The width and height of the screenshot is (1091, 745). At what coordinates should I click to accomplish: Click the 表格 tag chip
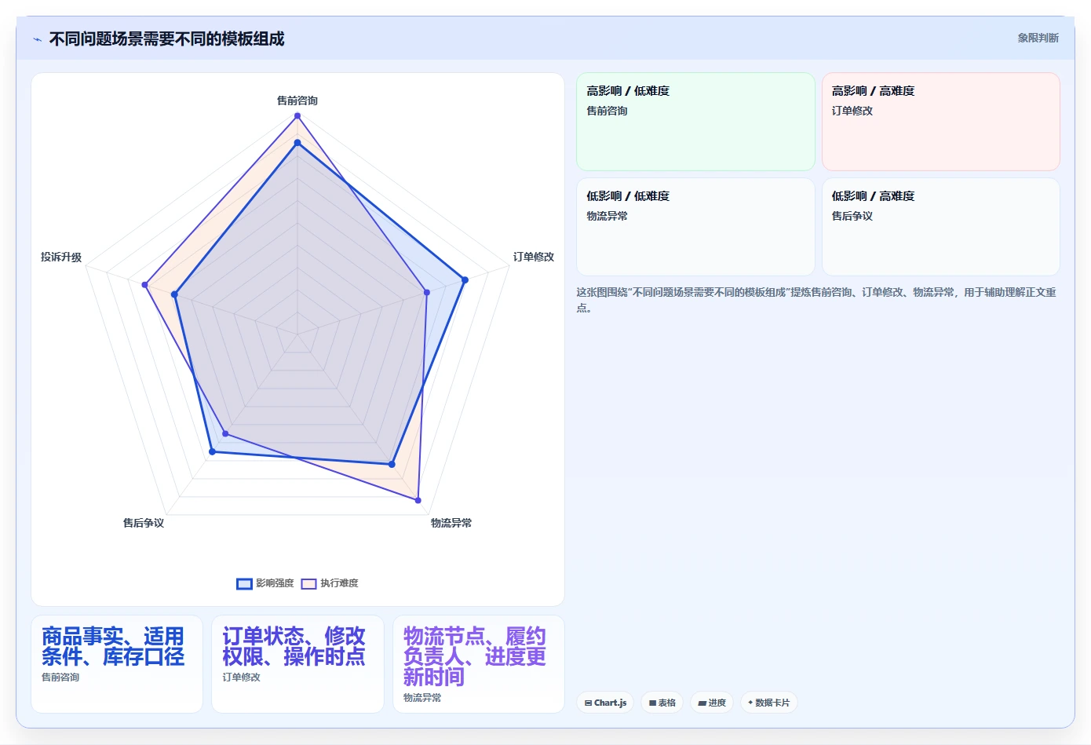pyautogui.click(x=662, y=703)
